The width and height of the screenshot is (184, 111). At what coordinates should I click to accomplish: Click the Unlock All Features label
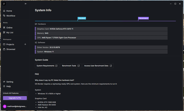coord(11,93)
